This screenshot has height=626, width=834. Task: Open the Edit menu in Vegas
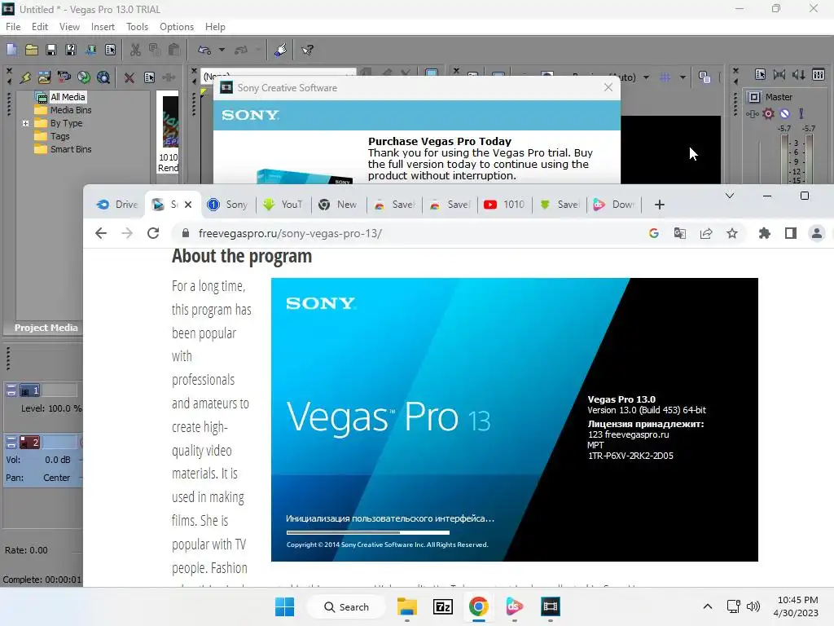40,27
